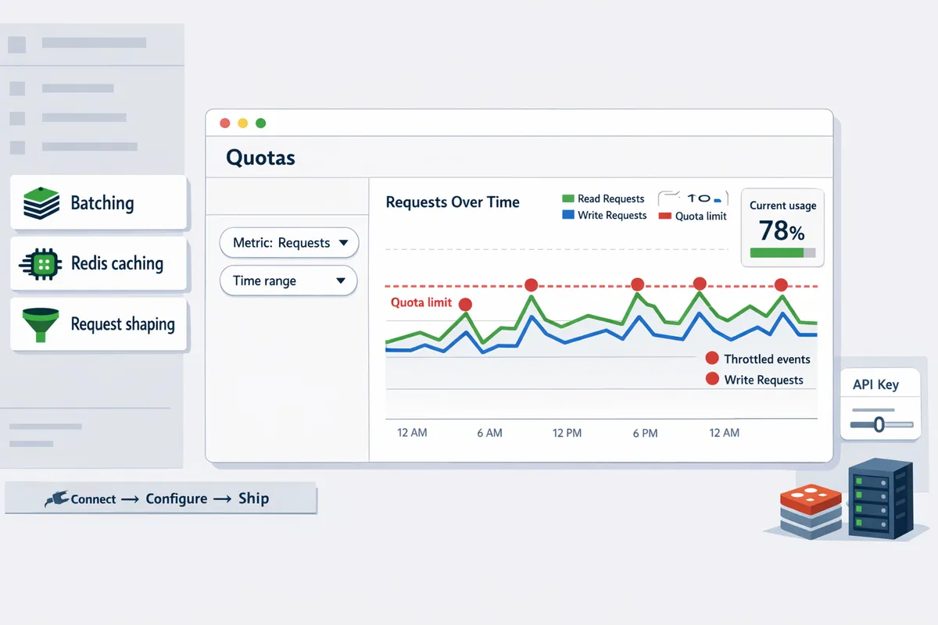Click the Ship step

[253, 498]
